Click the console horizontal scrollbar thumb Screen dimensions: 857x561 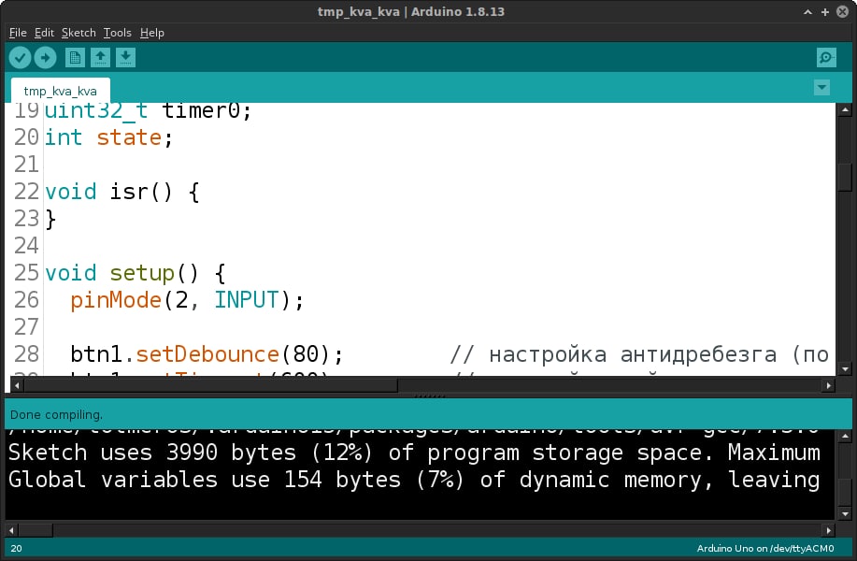[x=36, y=530]
